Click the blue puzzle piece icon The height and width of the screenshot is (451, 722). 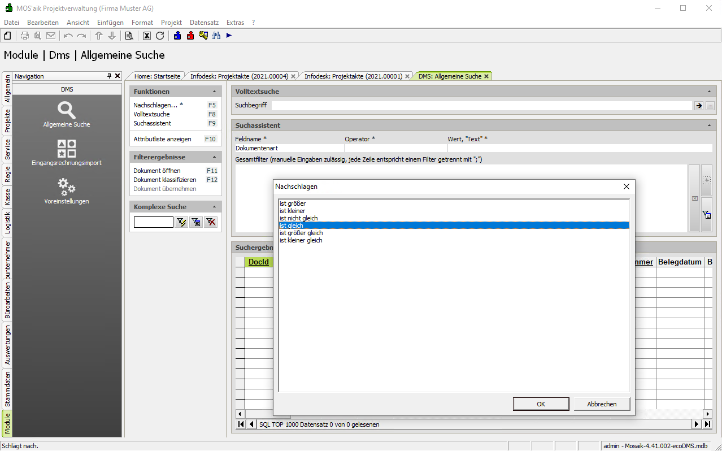click(x=177, y=36)
